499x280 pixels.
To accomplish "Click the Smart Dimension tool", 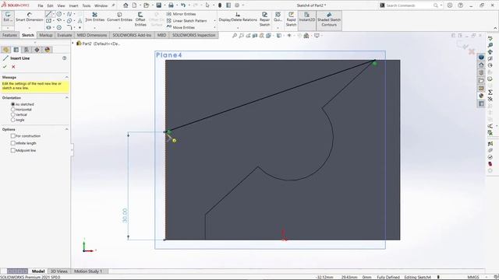I will pyautogui.click(x=30, y=17).
